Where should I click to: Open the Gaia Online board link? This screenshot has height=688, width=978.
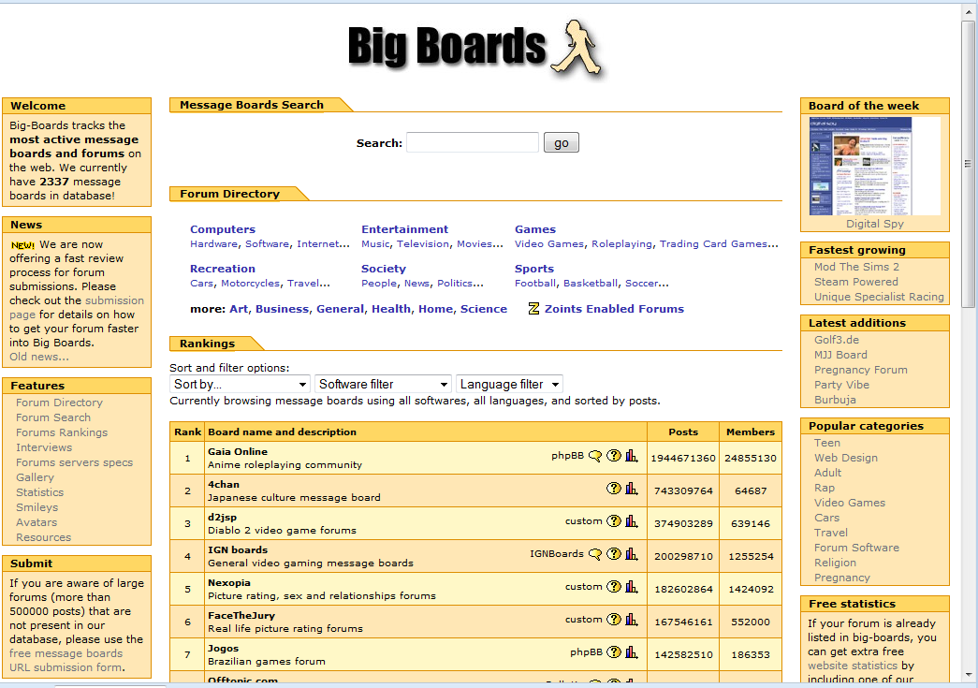238,451
